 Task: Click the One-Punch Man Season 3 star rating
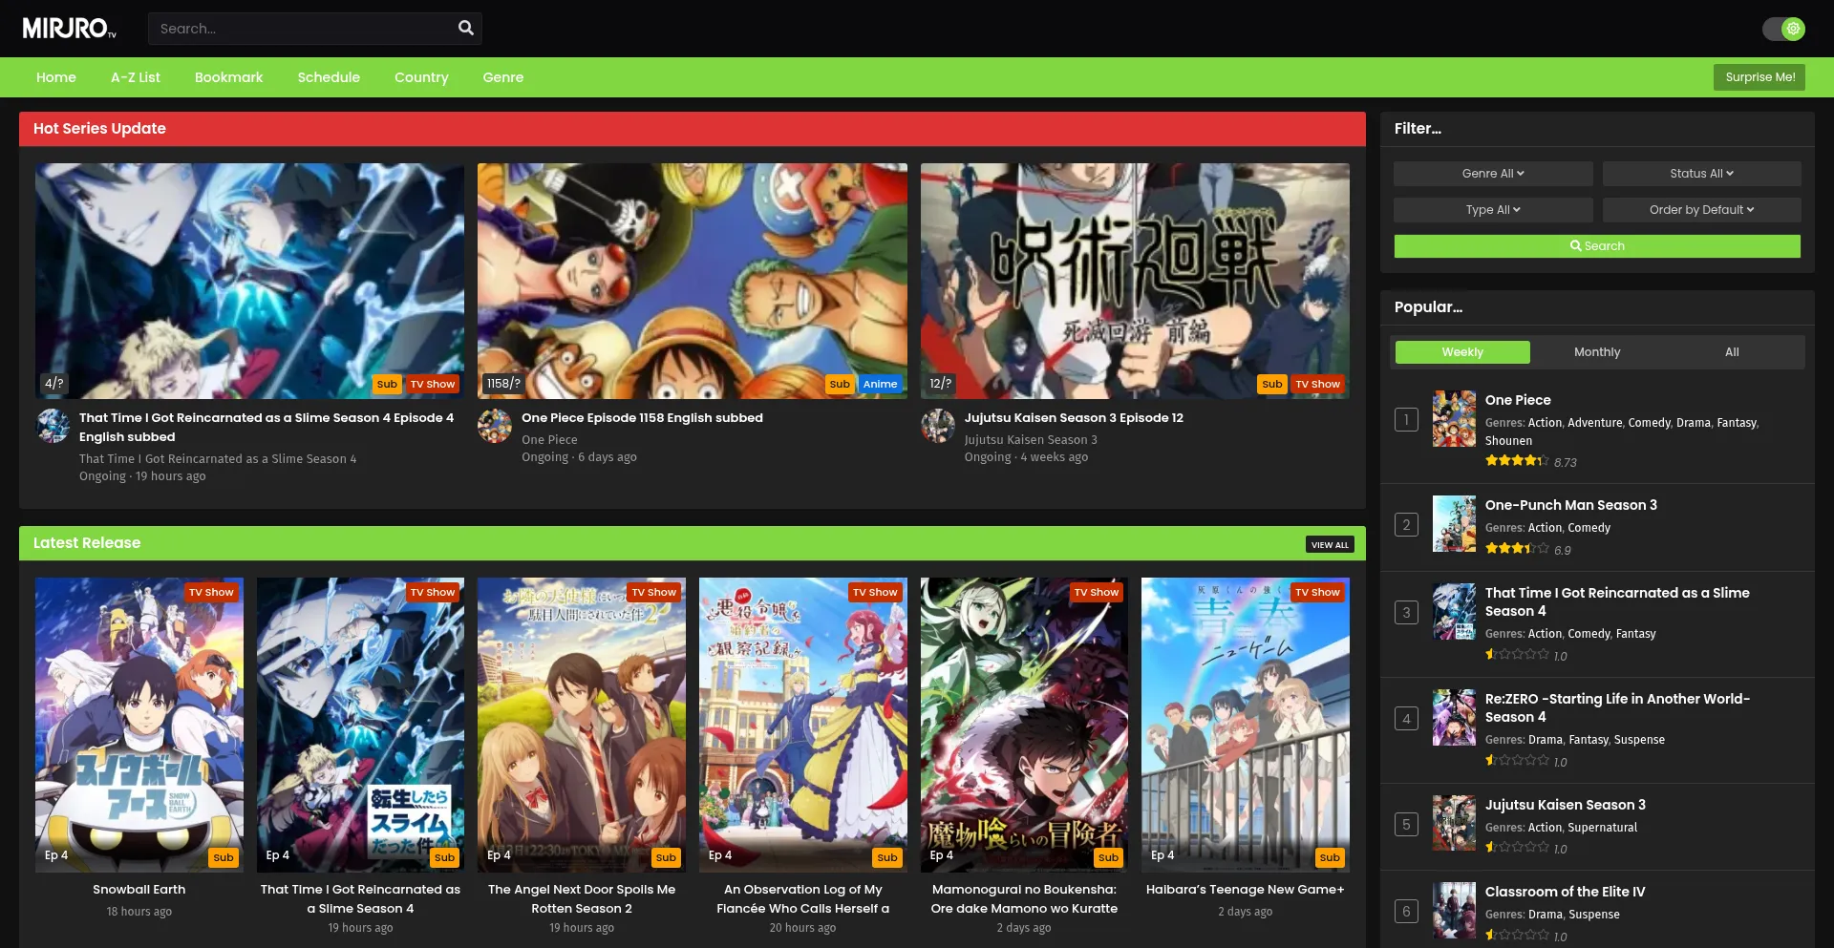pyautogui.click(x=1517, y=549)
